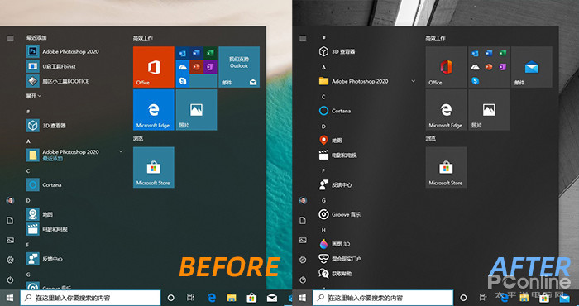579x306 pixels.
Task: Expand Adobe Photoshop 2020 folder chevron in AFTER menu
Action: (414, 81)
